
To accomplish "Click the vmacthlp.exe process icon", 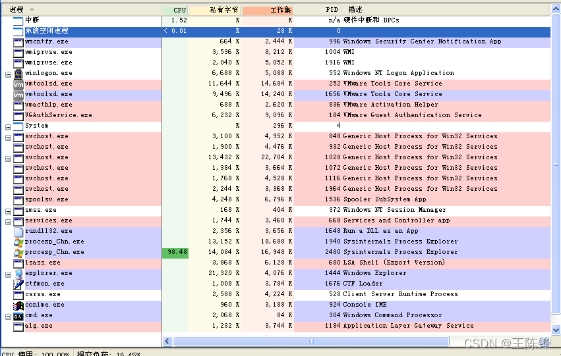I will coord(18,105).
